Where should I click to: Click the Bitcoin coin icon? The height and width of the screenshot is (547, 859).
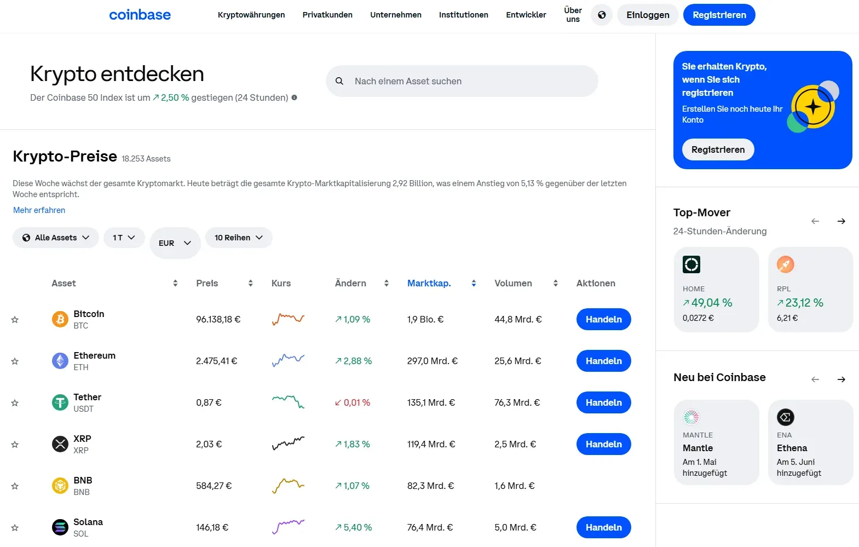click(x=60, y=319)
